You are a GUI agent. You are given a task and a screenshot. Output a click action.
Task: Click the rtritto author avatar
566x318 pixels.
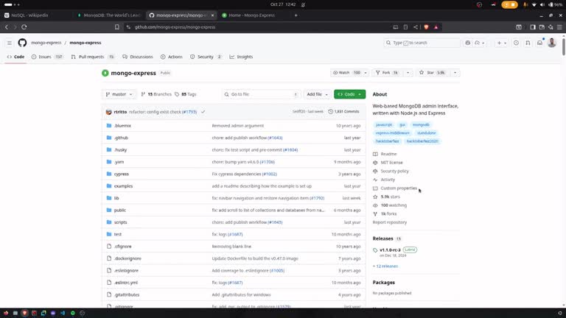pyautogui.click(x=108, y=112)
